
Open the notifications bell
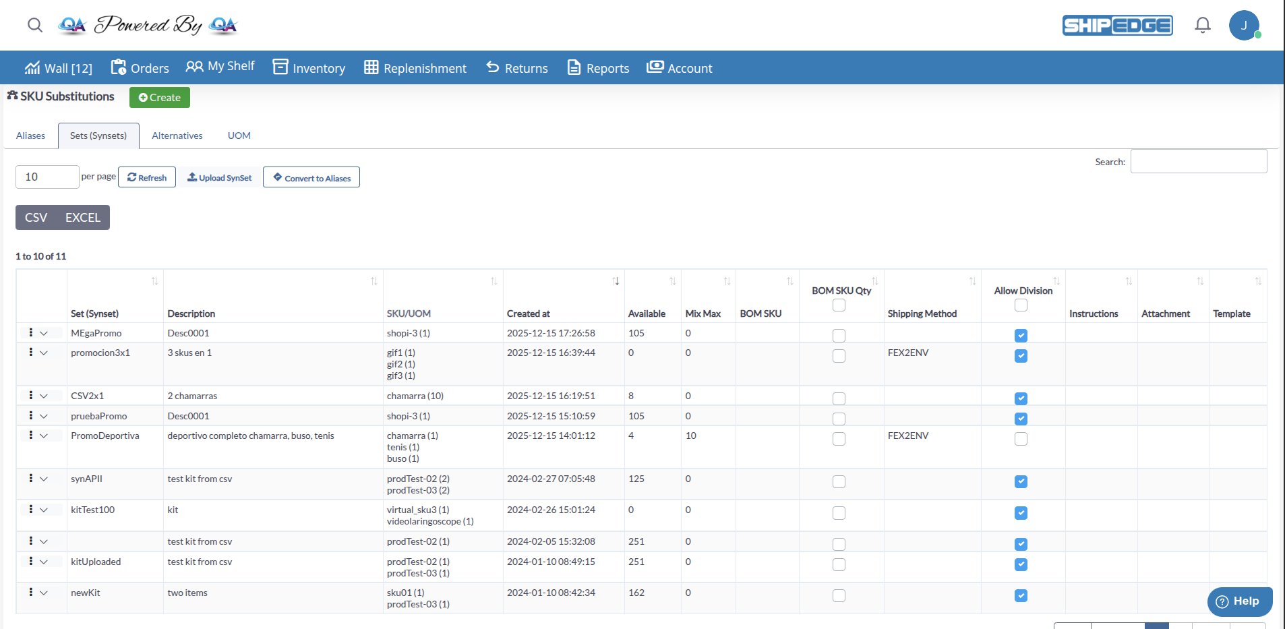coord(1202,26)
